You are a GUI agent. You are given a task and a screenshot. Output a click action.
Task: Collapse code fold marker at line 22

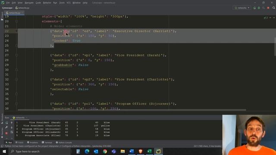pos(16,31)
